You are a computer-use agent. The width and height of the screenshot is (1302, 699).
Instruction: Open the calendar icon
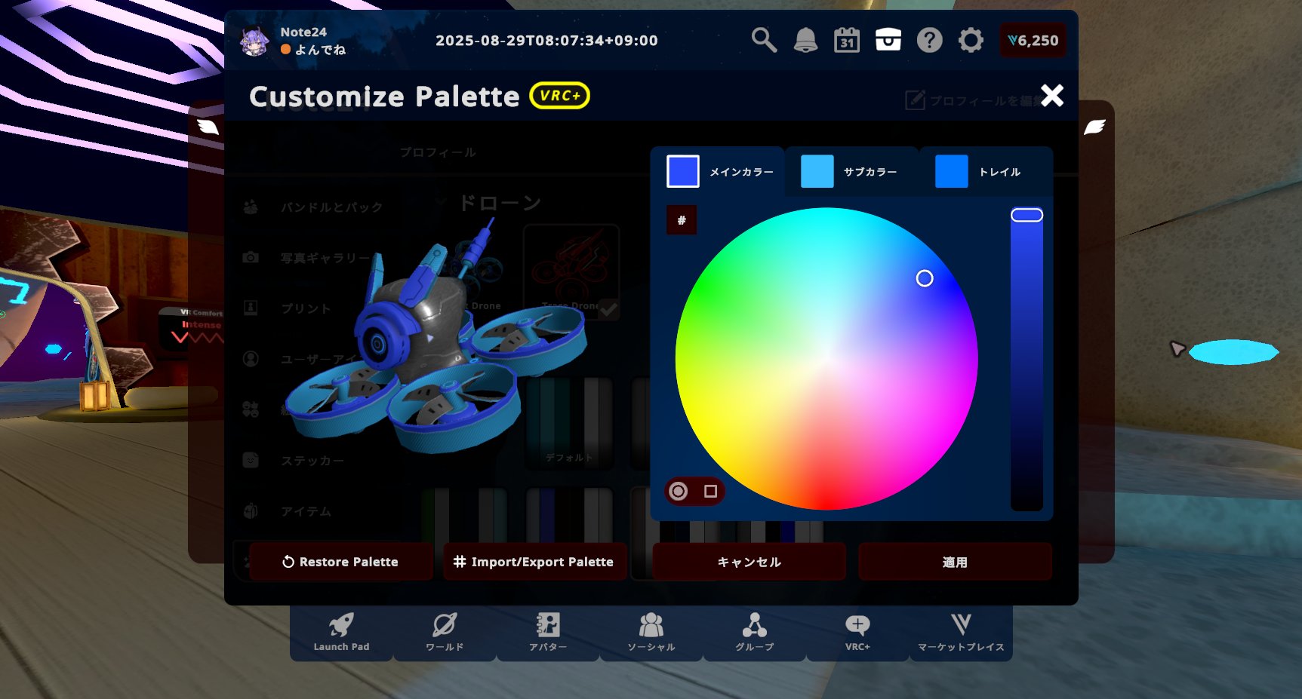tap(847, 40)
